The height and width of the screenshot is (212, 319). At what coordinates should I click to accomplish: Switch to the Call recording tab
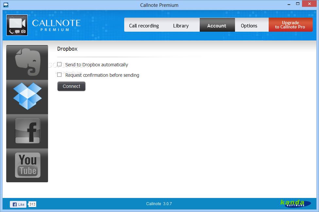[144, 25]
